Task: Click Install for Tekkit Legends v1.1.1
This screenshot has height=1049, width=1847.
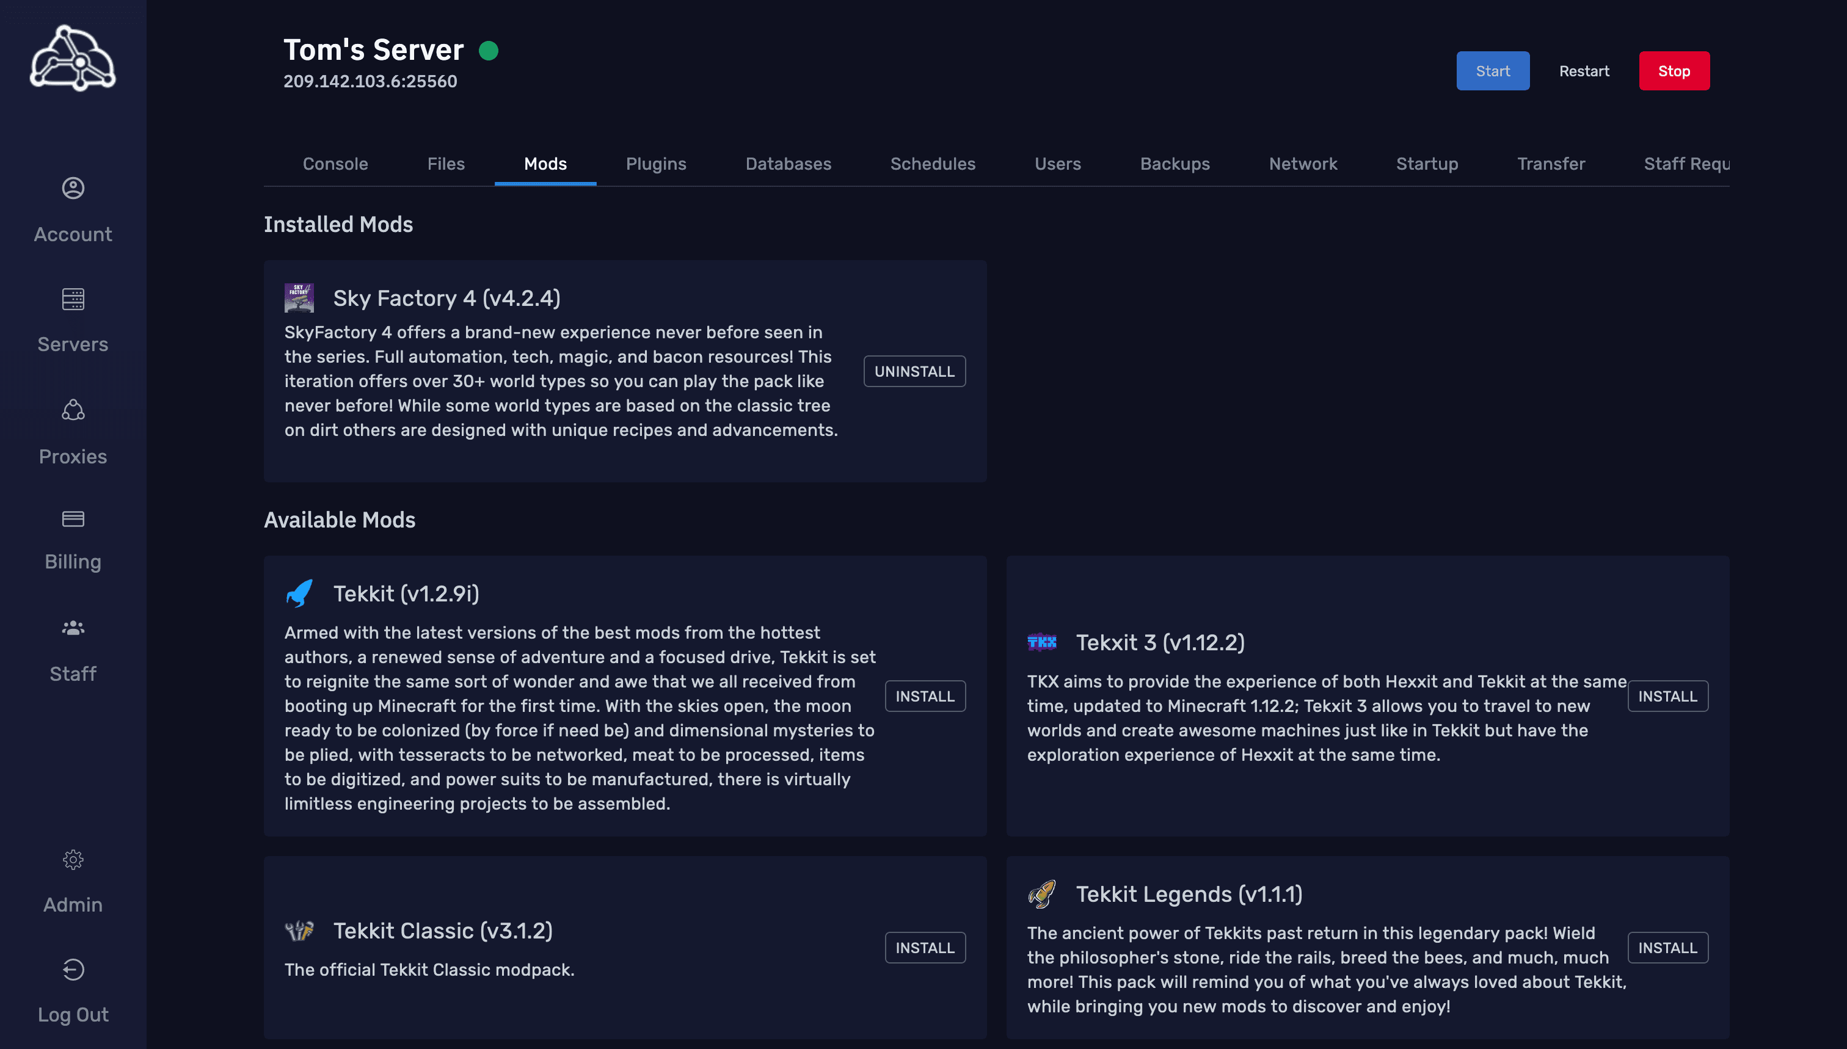Action: [1668, 946]
